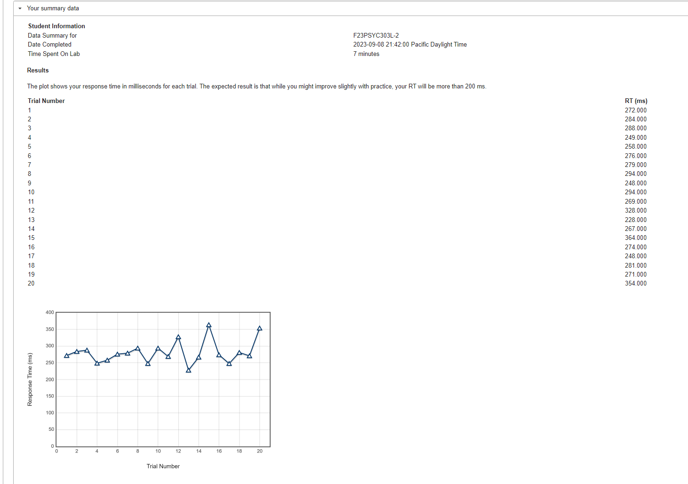Screen dimensions: 688x484
Task: Click the trial 12 triangle marker on the chart
Action: tap(178, 337)
